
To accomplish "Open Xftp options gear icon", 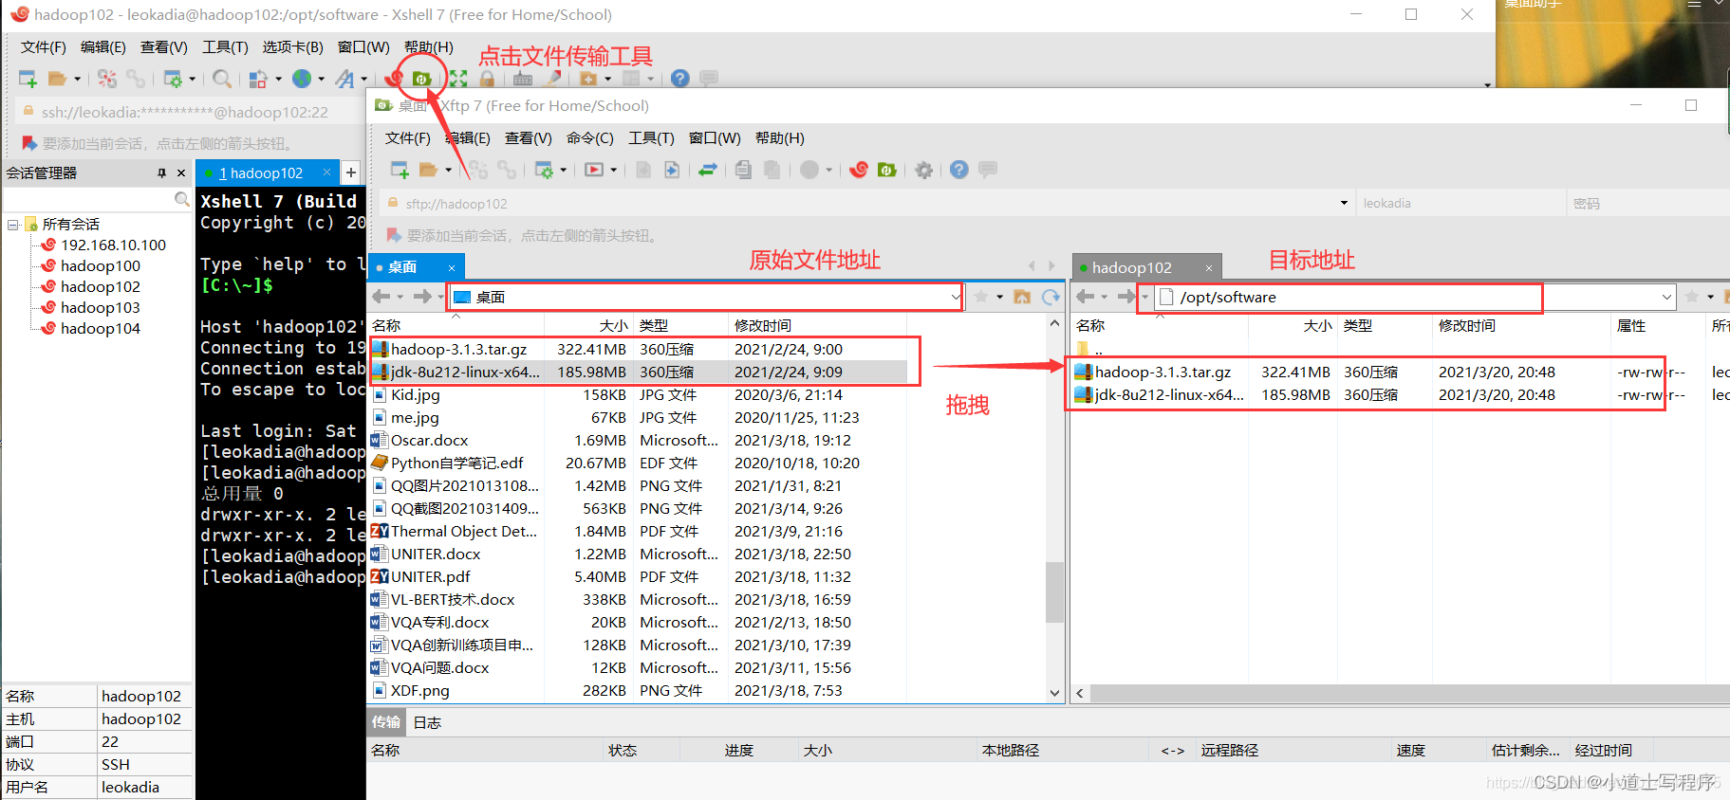I will tap(923, 170).
